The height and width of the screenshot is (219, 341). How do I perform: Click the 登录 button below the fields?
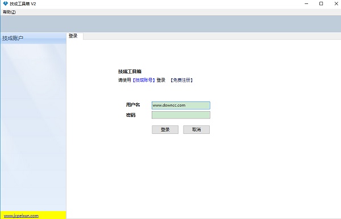[165, 129]
